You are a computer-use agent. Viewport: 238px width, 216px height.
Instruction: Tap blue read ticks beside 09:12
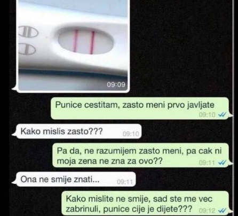click(222, 211)
